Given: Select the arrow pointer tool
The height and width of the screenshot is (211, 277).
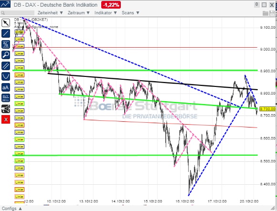Looking at the screenshot, I should click(x=6, y=23).
